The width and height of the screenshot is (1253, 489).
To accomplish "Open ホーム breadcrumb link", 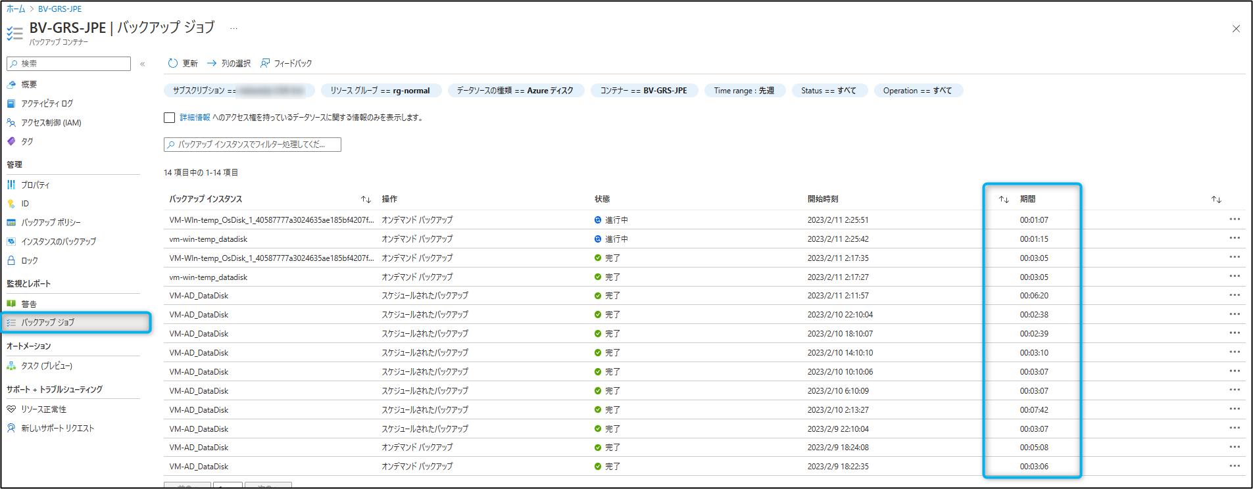I will 16,9.
